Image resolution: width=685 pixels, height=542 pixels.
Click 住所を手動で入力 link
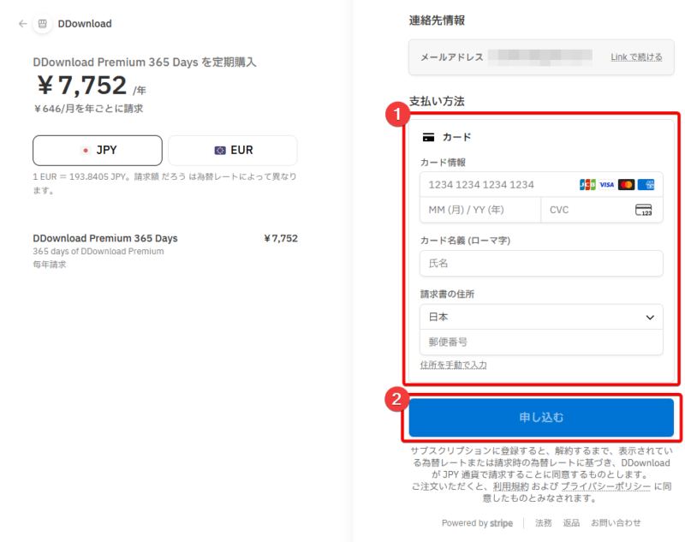coord(454,365)
